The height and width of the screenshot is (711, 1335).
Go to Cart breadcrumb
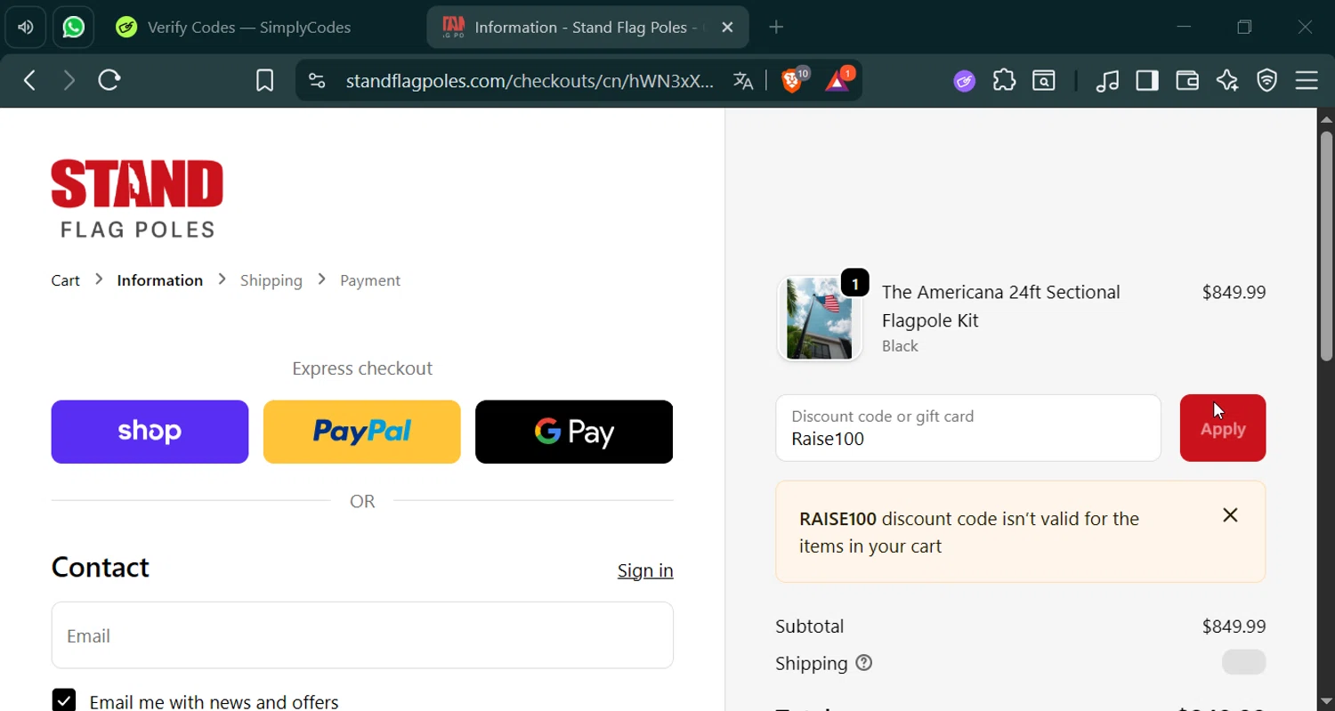(66, 280)
